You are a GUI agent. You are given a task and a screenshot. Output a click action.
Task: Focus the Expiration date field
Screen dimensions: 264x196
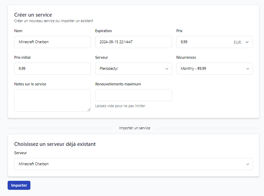(x=133, y=42)
